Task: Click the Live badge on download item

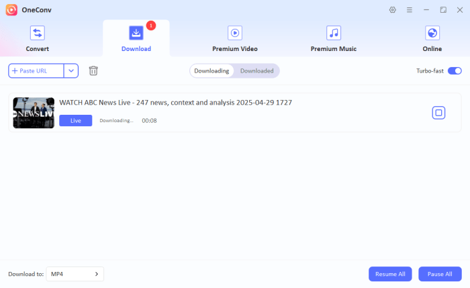Action: click(75, 120)
